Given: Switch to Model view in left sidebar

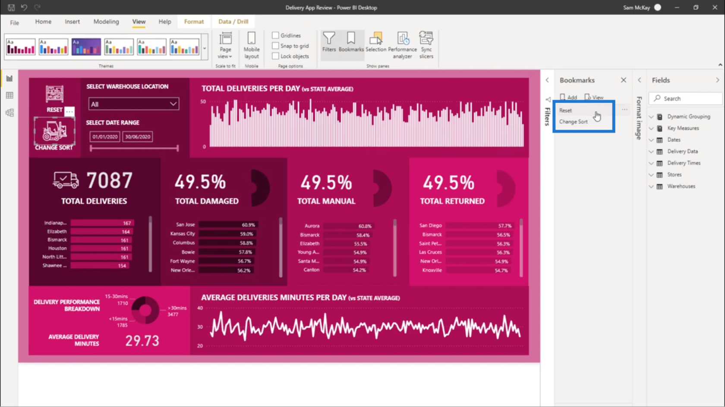Looking at the screenshot, I should pyautogui.click(x=9, y=113).
